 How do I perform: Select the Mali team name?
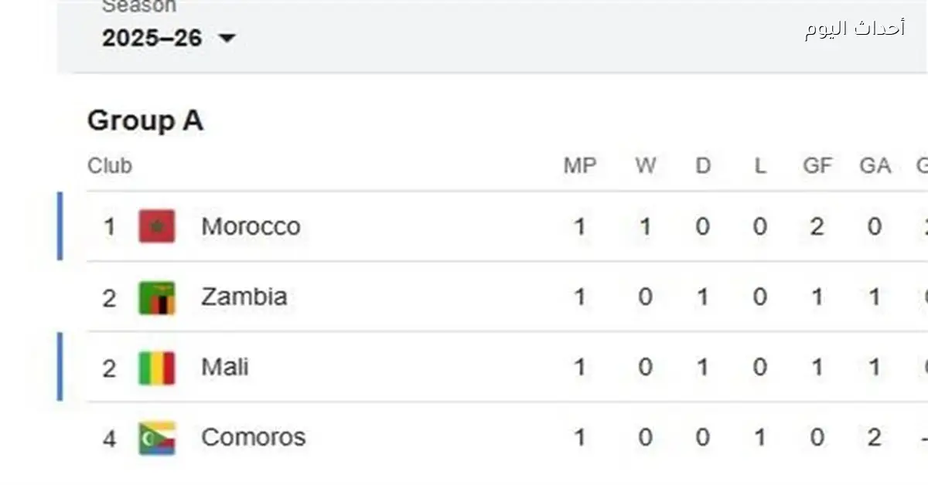tap(224, 368)
